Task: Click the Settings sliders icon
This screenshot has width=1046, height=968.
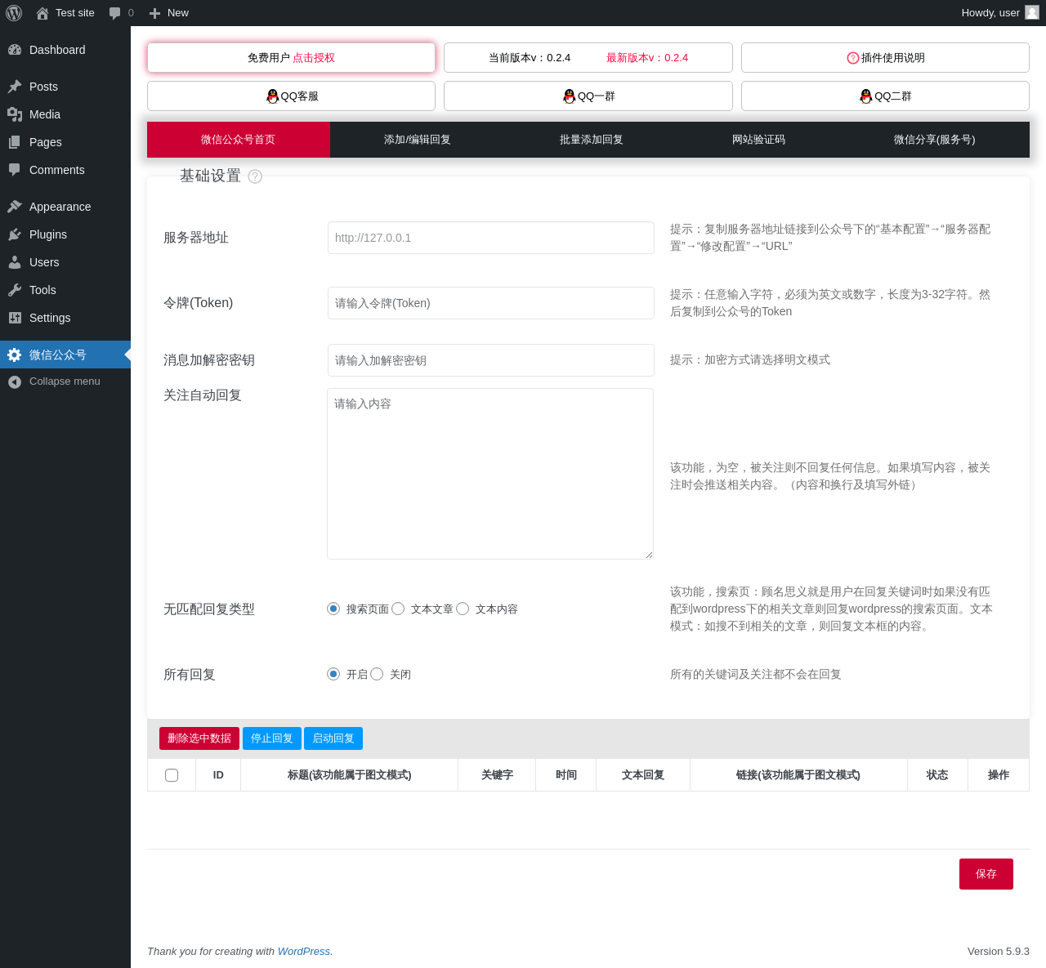Action: (15, 318)
